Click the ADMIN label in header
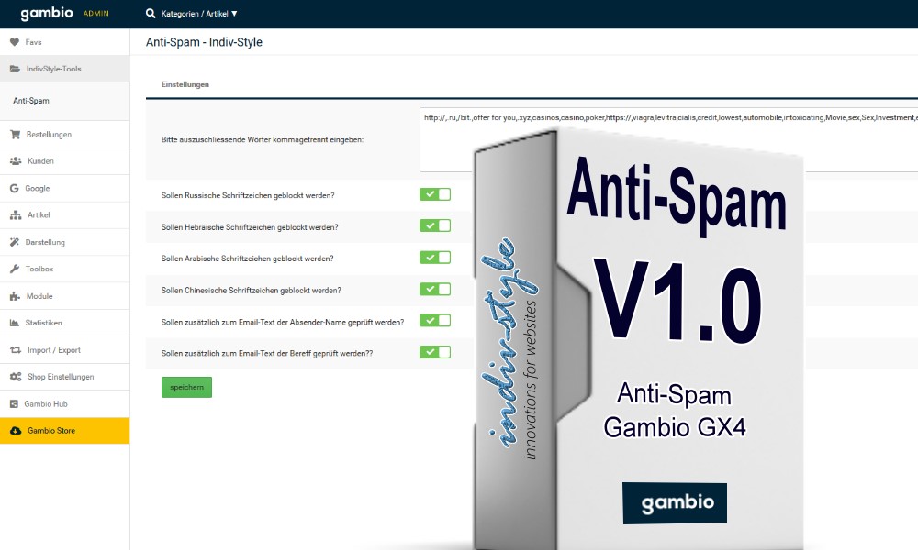Viewport: 918px width, 550px height. point(96,14)
